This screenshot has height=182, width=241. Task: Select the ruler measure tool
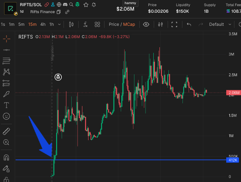pos(6,131)
